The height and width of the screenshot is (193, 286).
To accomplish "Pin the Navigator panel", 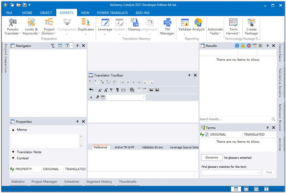I will (x=77, y=46).
